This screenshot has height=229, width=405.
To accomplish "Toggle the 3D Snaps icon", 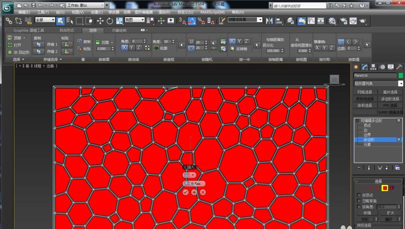I will pos(182,21).
